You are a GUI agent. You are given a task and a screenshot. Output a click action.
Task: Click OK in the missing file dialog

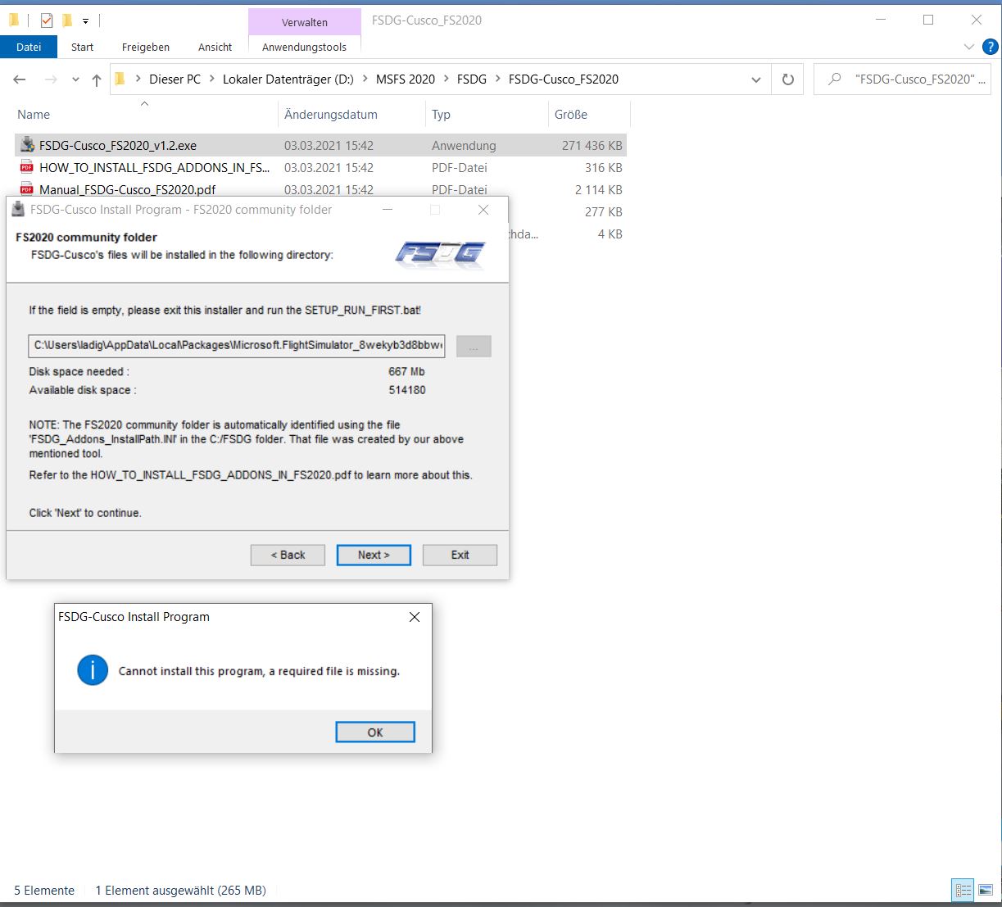click(x=374, y=732)
